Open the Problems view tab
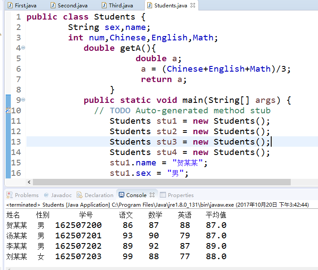 tap(23, 195)
